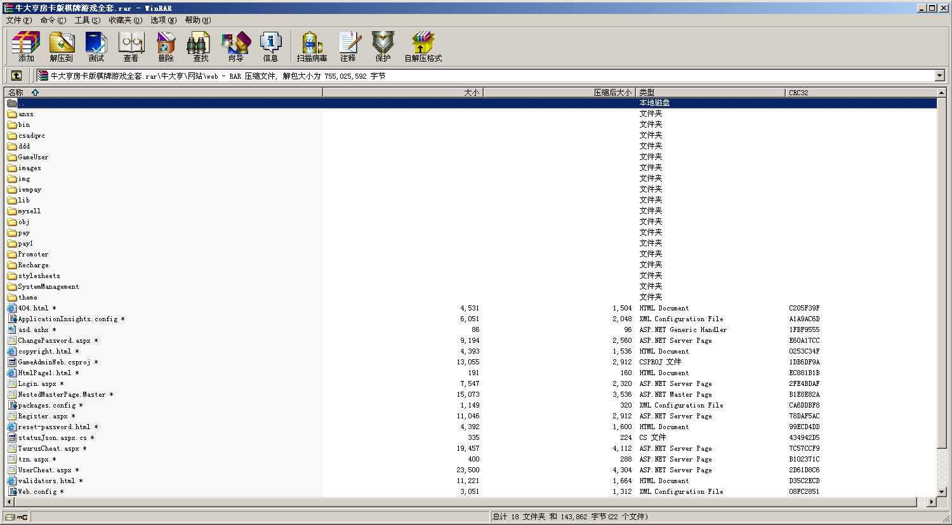952x525 pixels.
Task: Select packages.config file name
Action: coord(50,406)
